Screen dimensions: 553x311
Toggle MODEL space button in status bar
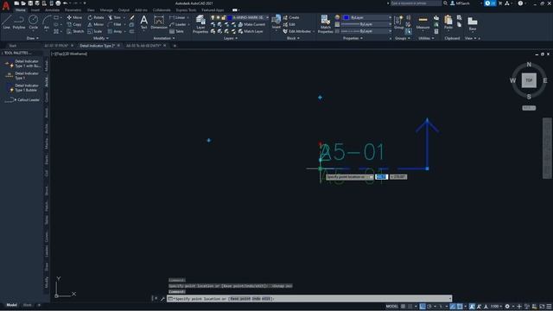point(391,307)
